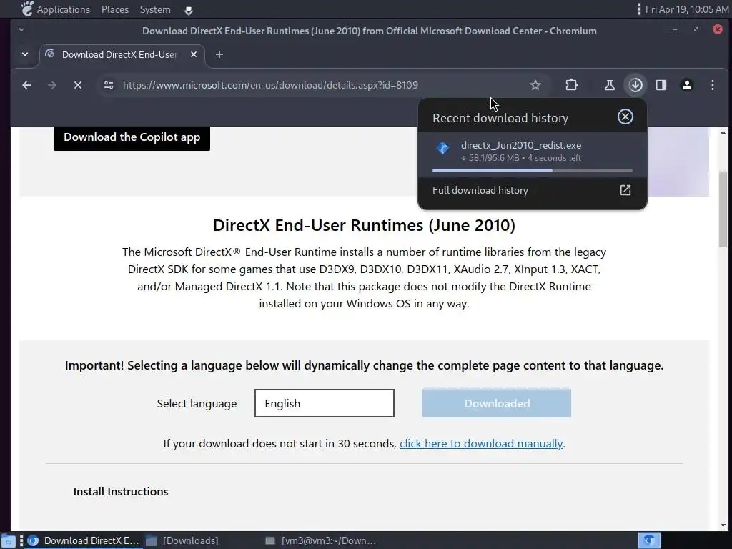The height and width of the screenshot is (549, 732).
Task: Click Download the Copilot app button
Action: pyautogui.click(x=132, y=137)
